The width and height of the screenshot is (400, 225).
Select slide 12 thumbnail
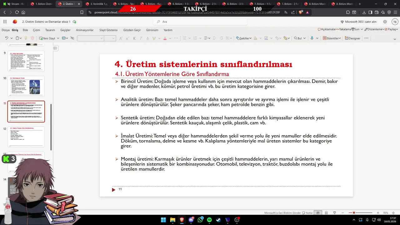26,137
